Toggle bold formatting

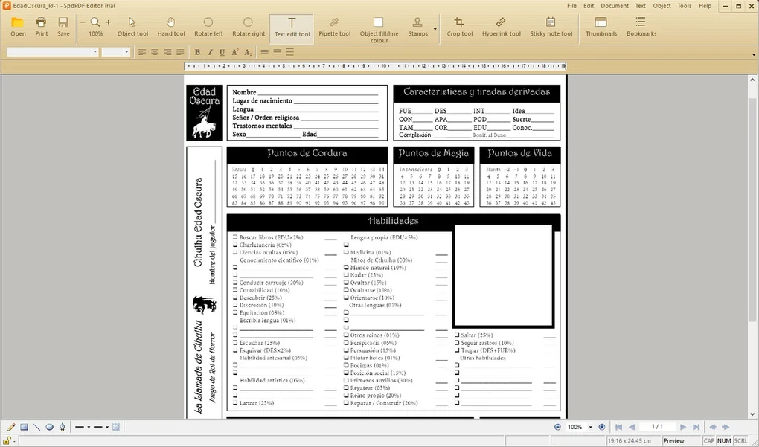coord(197,52)
